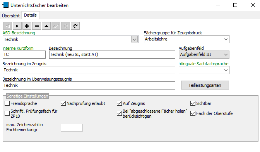The height and width of the screenshot is (152, 260).
Task: Delete subject with minus icon
Action: [x=37, y=26]
